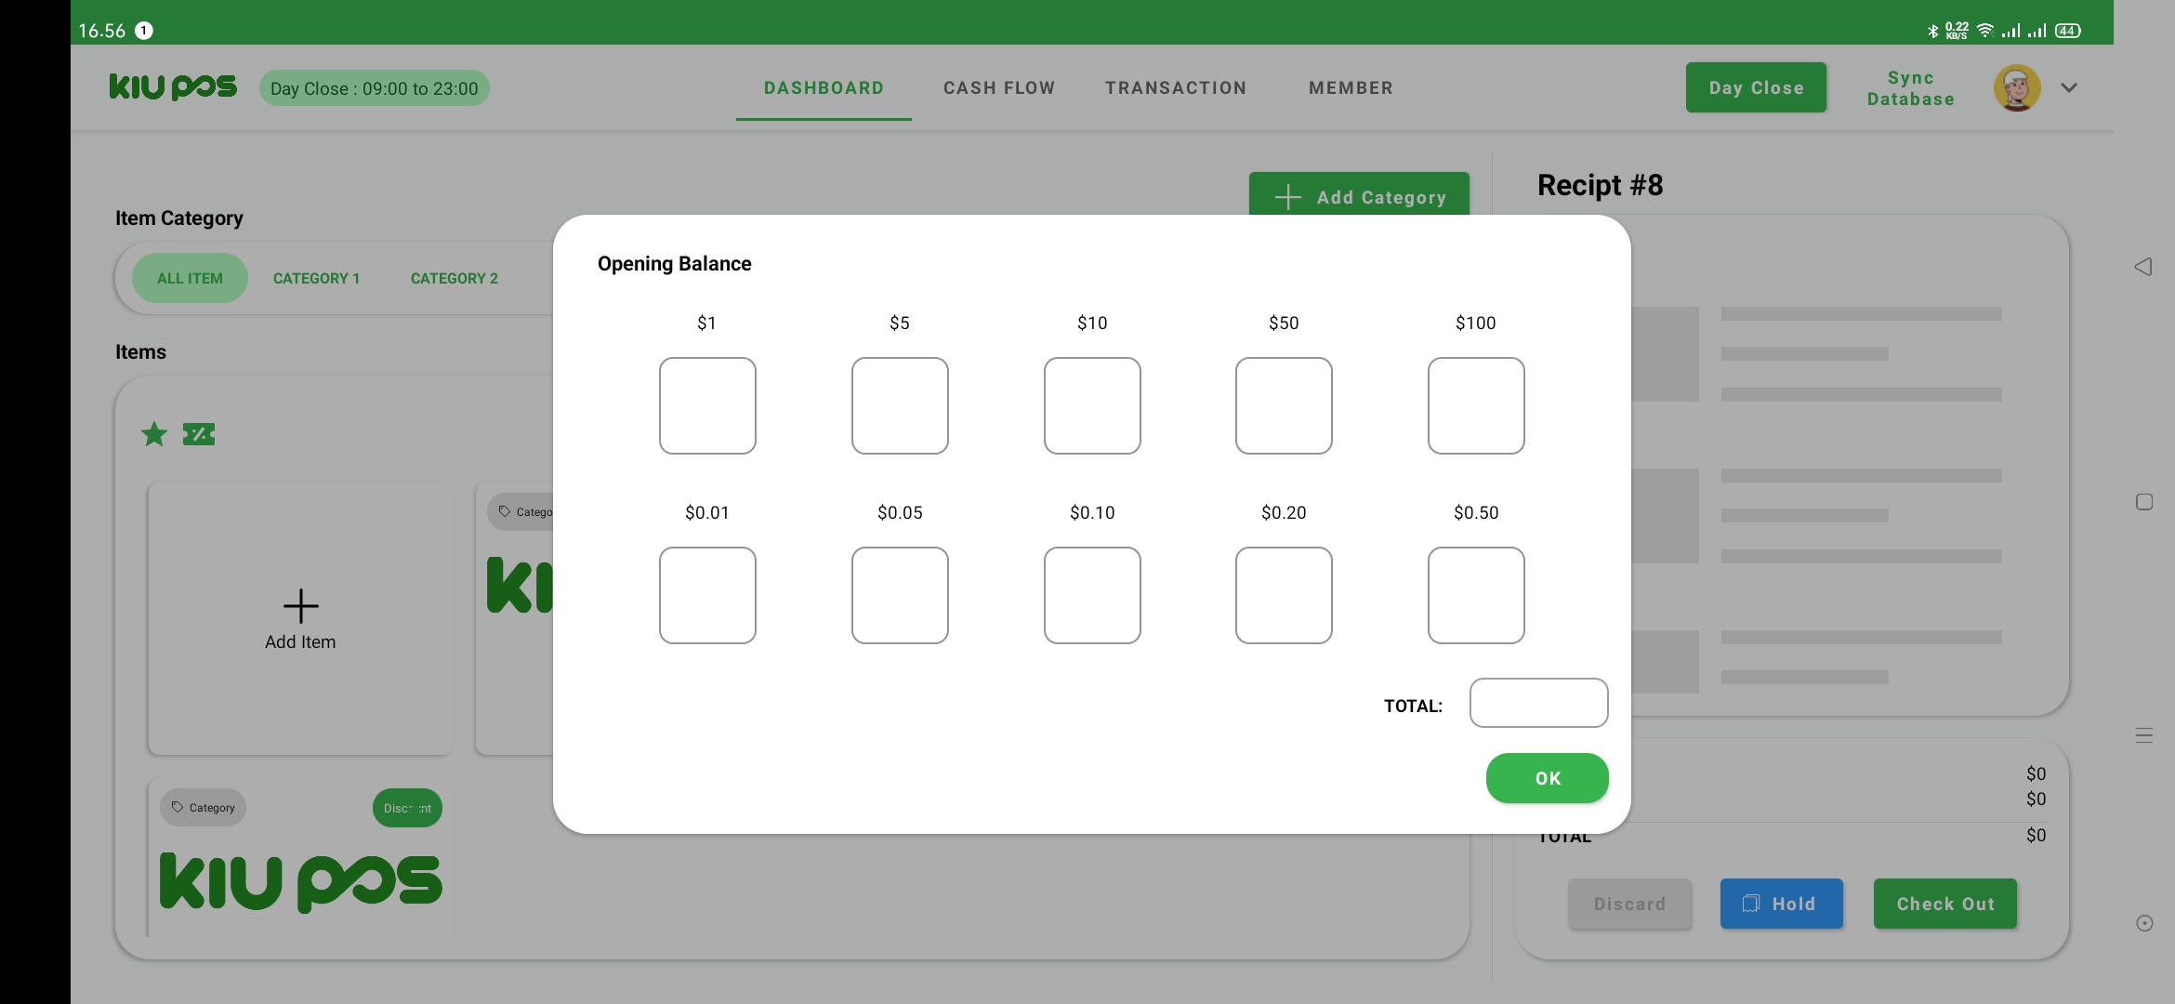The height and width of the screenshot is (1004, 2175).
Task: Click the green star favorites icon
Action: coord(154,434)
